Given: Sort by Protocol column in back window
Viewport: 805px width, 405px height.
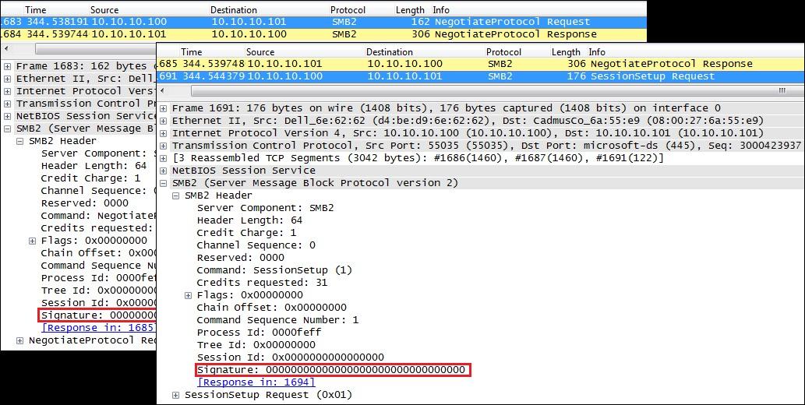Looking at the screenshot, I should (x=348, y=10).
